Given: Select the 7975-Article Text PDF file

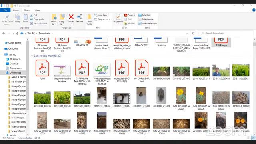Looking at the screenshot, I should (x=82, y=72).
